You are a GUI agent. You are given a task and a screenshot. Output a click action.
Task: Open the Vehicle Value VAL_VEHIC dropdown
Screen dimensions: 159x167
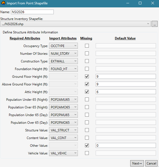(63, 153)
